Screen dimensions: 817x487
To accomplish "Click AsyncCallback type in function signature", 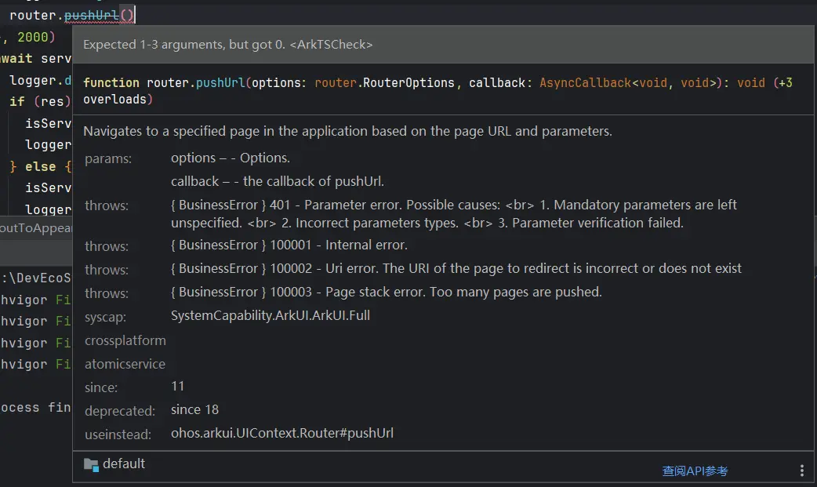I will coord(585,82).
